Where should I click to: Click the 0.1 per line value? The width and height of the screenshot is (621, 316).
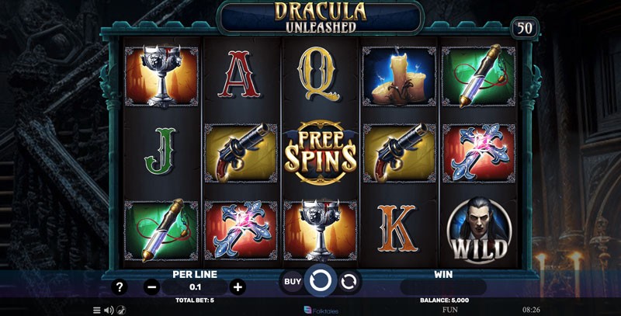(195, 287)
